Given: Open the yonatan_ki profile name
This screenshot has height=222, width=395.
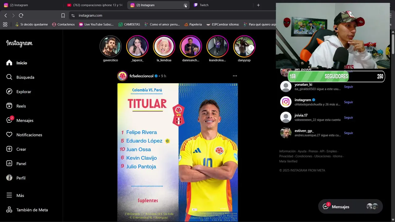Looking at the screenshot, I should click(x=303, y=84).
